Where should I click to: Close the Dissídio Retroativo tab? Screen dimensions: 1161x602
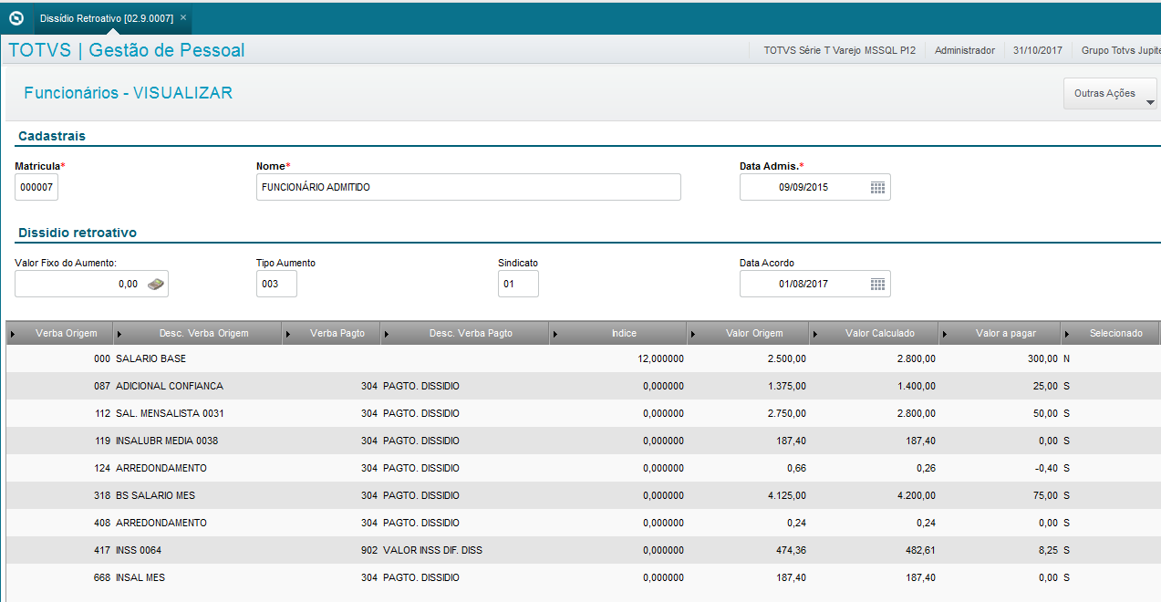pos(183,17)
